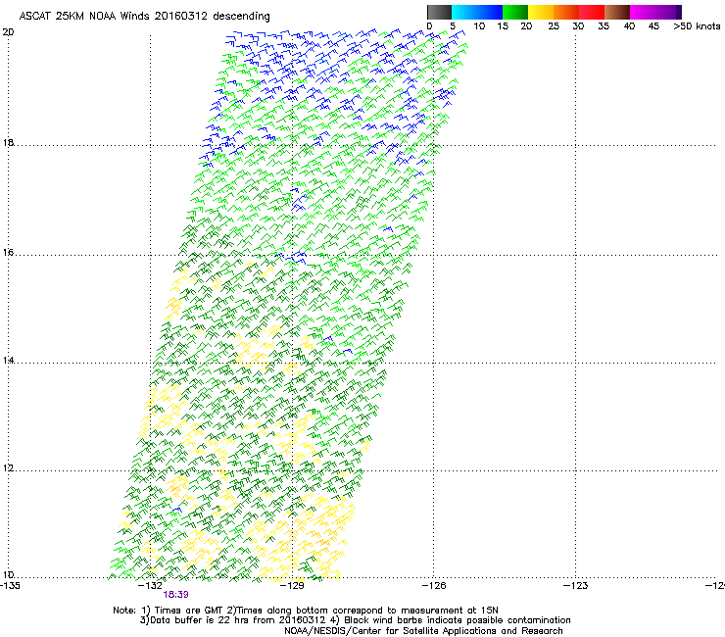Click the '>50 knots' legend label
Screen dimensions: 725x637
click(697, 26)
